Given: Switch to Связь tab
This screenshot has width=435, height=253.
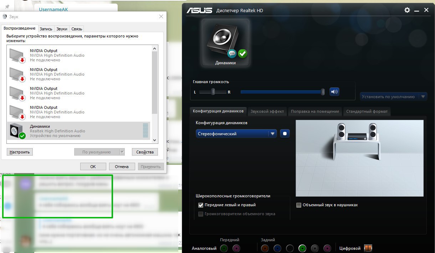Looking at the screenshot, I should click(77, 29).
